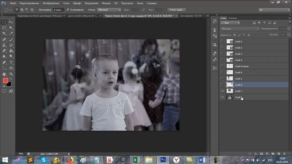Select the Clone Stamp tool
This screenshot has width=292, height=164.
click(4, 45)
